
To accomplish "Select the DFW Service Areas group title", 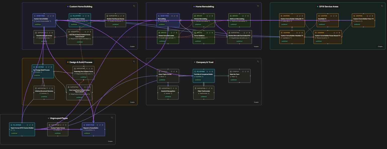I will pos(329,7).
